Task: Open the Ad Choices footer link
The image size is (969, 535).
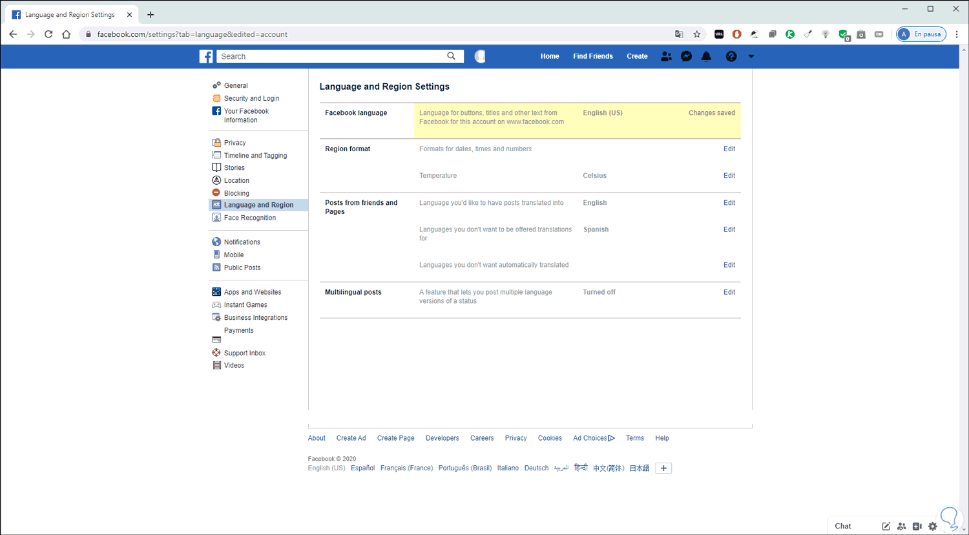Action: click(x=594, y=438)
